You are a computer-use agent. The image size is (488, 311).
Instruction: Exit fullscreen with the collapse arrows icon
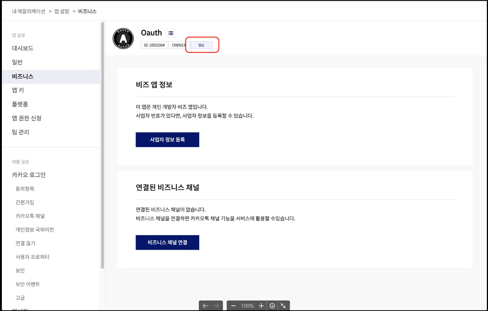pos(283,306)
